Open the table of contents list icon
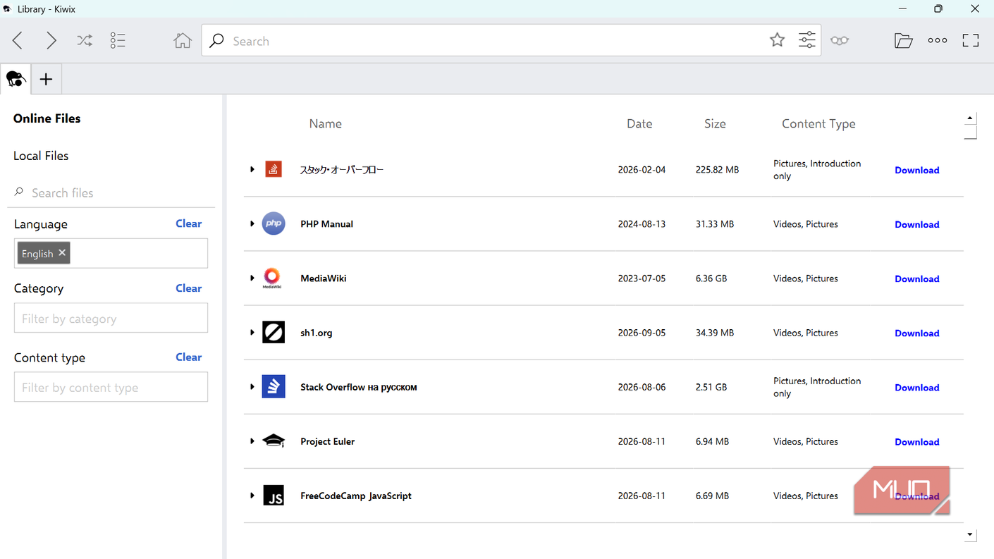 (118, 41)
